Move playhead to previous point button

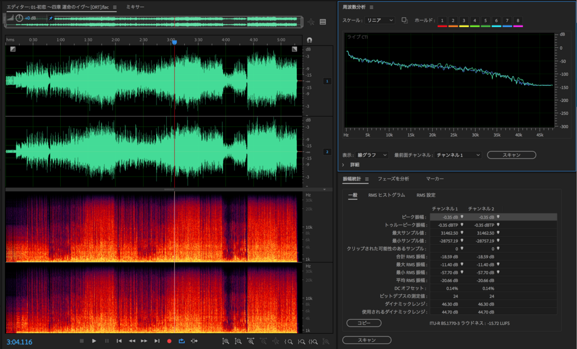(x=119, y=341)
